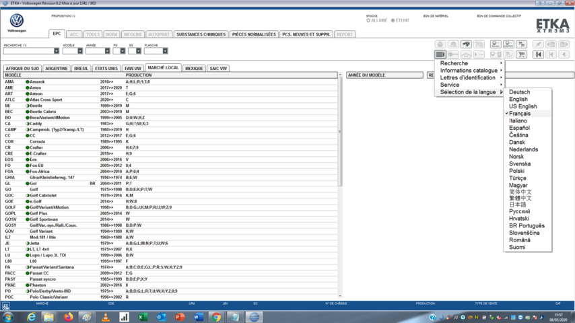Click the page back icon top right
This screenshot has height=323, width=575.
[551, 44]
